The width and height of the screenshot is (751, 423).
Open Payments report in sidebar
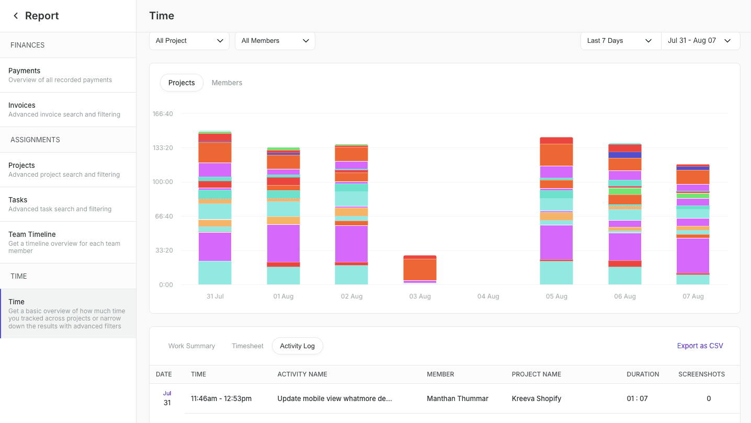point(68,75)
